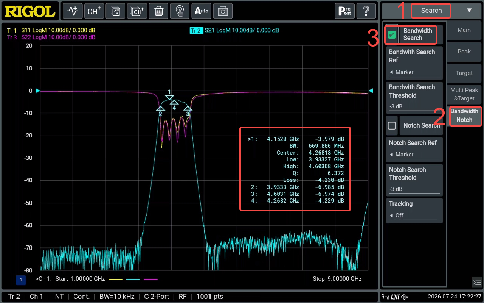Click the trash delete trace icon
Viewport: 484px width, 303px height.
(x=158, y=11)
